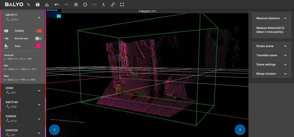Click the 1794;657;171 coordinates readout
Image resolution: width=294 pixels, height=137 pixels.
coord(147,11)
